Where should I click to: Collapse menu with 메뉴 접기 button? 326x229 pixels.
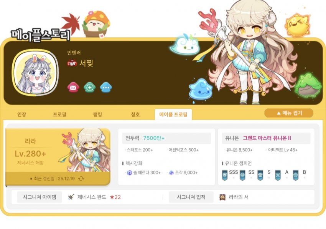pos(289,113)
